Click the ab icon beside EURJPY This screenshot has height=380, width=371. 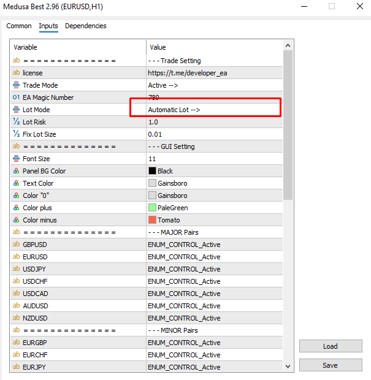16,367
